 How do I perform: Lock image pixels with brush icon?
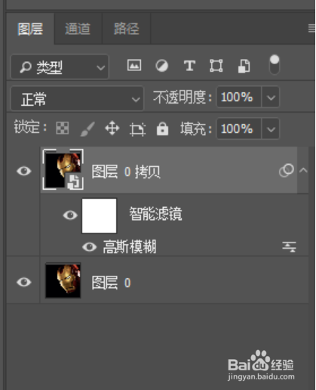[x=87, y=128]
